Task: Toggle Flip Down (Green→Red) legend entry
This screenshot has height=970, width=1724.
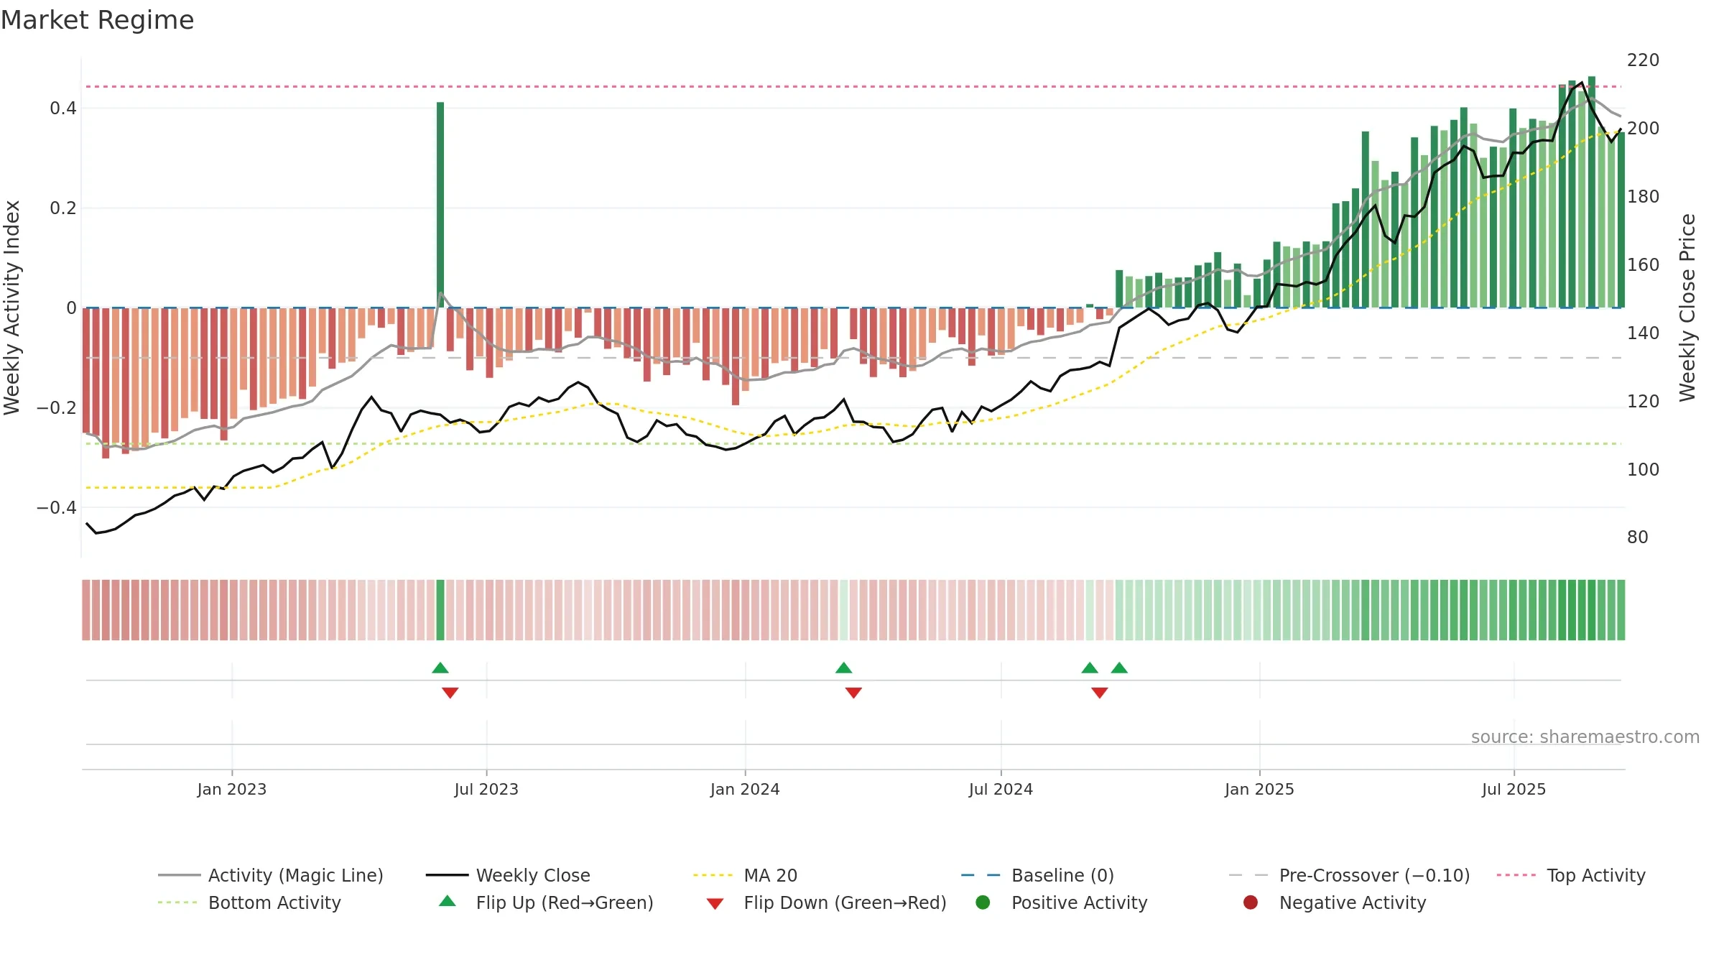Action: (826, 902)
